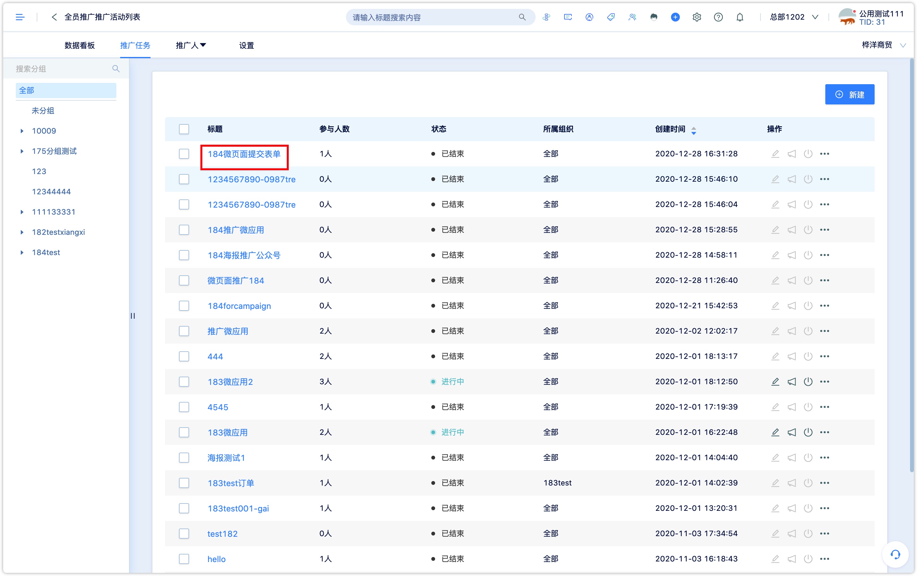
Task: Select 未分组 in sidebar
Action: click(x=43, y=110)
